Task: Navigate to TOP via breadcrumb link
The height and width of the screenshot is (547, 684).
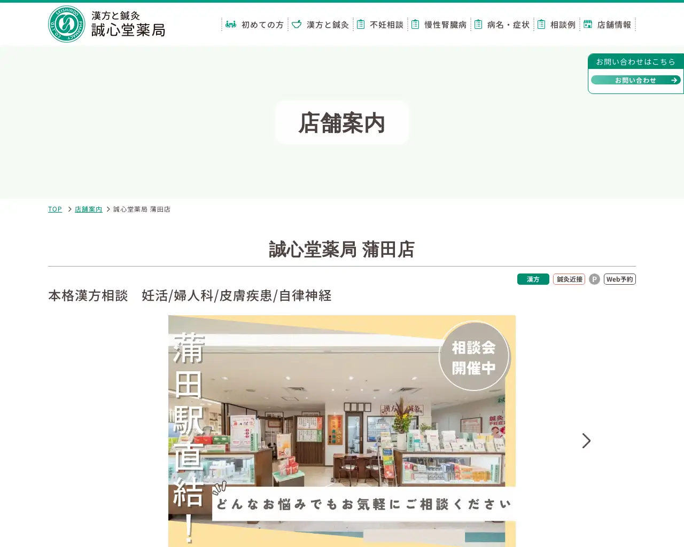Action: point(55,209)
